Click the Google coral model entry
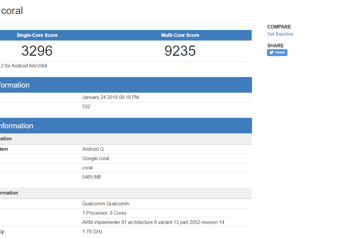Image resolution: width=337 pixels, height=238 pixels. click(96, 159)
